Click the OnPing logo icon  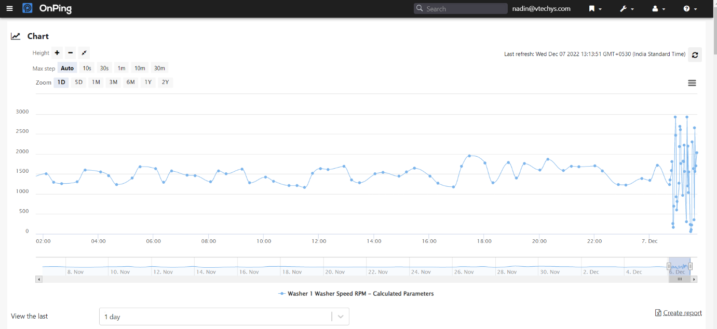28,8
